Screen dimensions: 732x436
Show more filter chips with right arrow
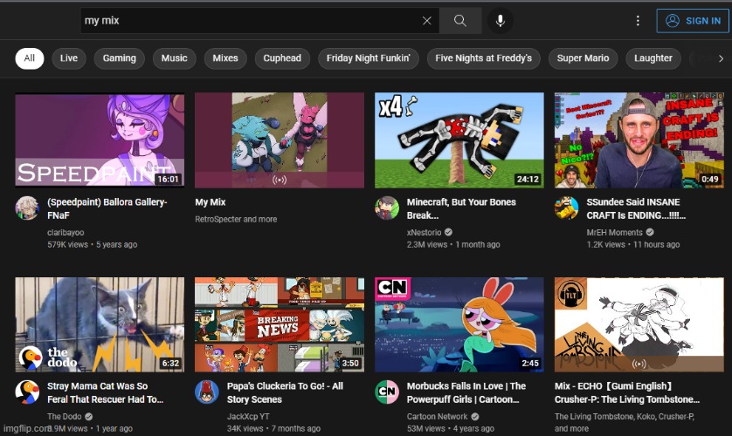click(x=721, y=58)
